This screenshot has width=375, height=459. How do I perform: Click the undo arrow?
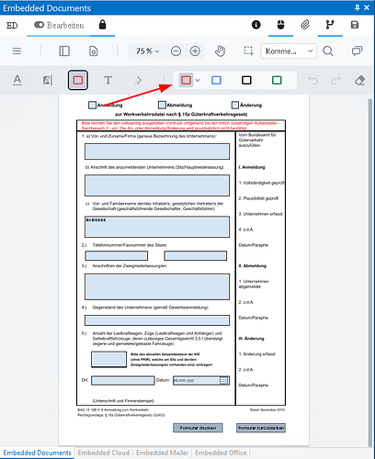(312, 80)
